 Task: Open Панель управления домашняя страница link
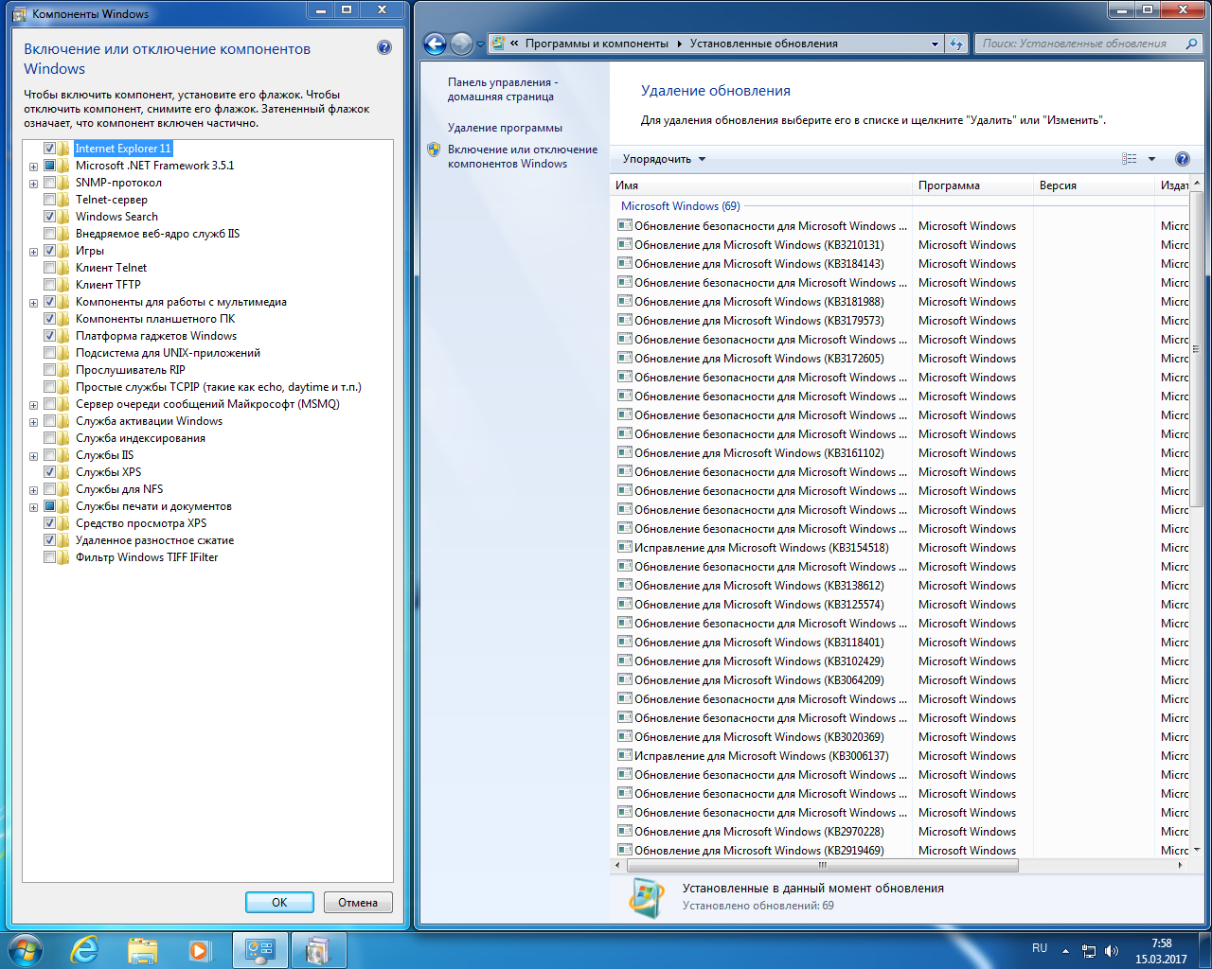pos(503,89)
